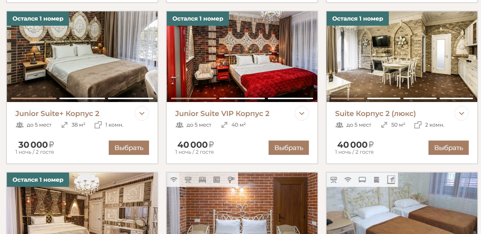481x234 pixels.
Task: Click the safe icon on red brick room
Action: click(217, 180)
